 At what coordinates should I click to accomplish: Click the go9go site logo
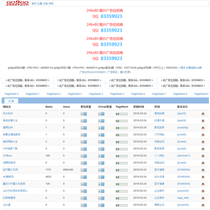pos(17,3)
